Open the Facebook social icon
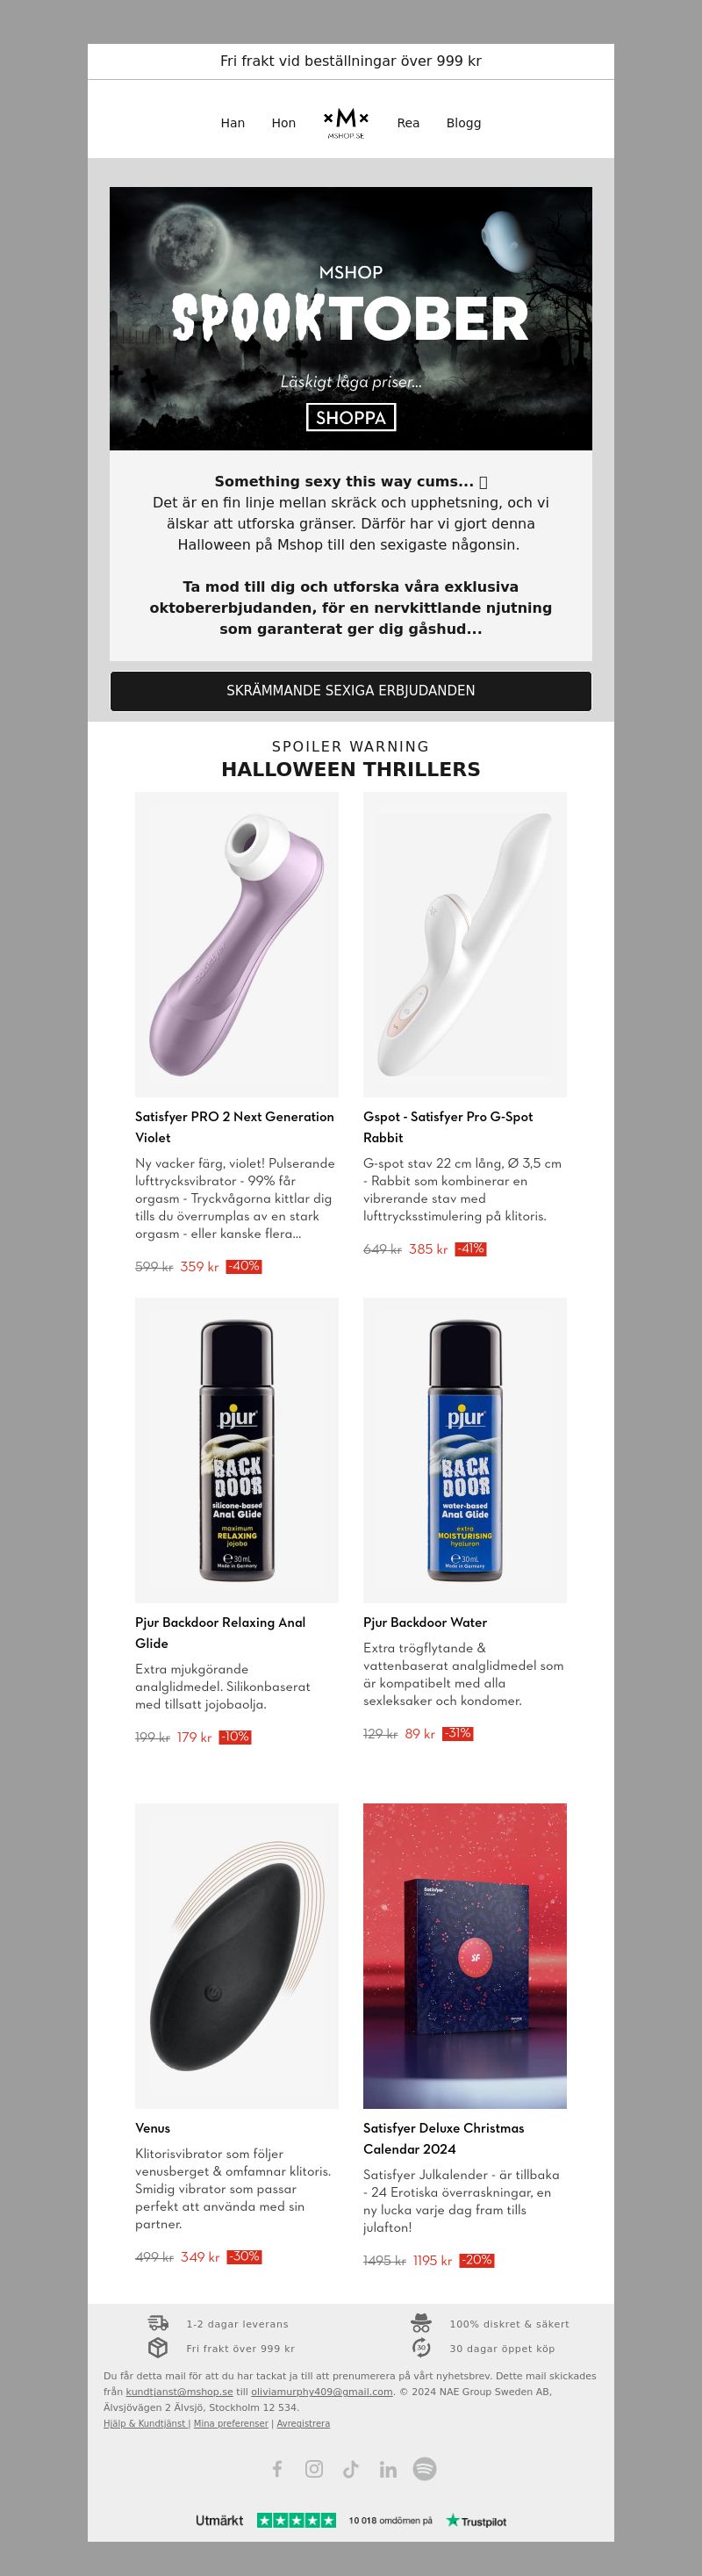Viewport: 702px width, 2576px height. click(x=277, y=2469)
